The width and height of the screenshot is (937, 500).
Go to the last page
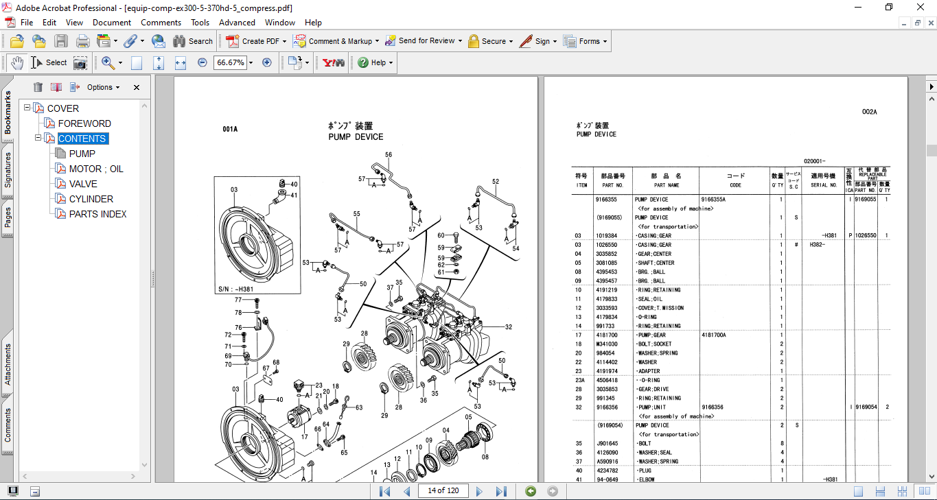point(501,491)
